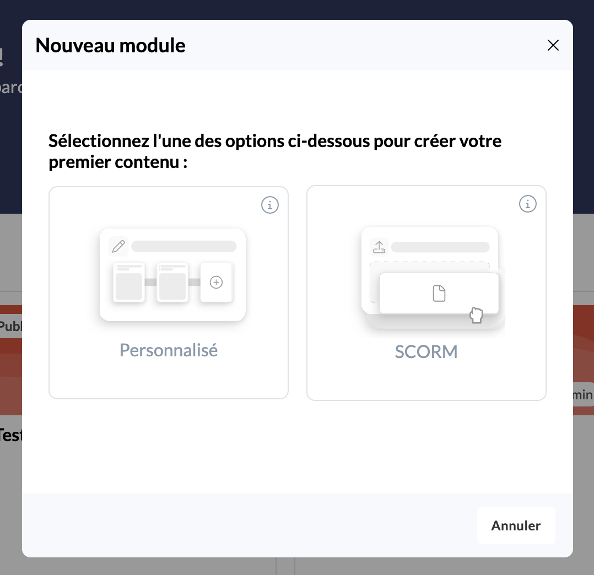
Task: Click the document file icon in the SCORM illustration
Action: (x=439, y=294)
